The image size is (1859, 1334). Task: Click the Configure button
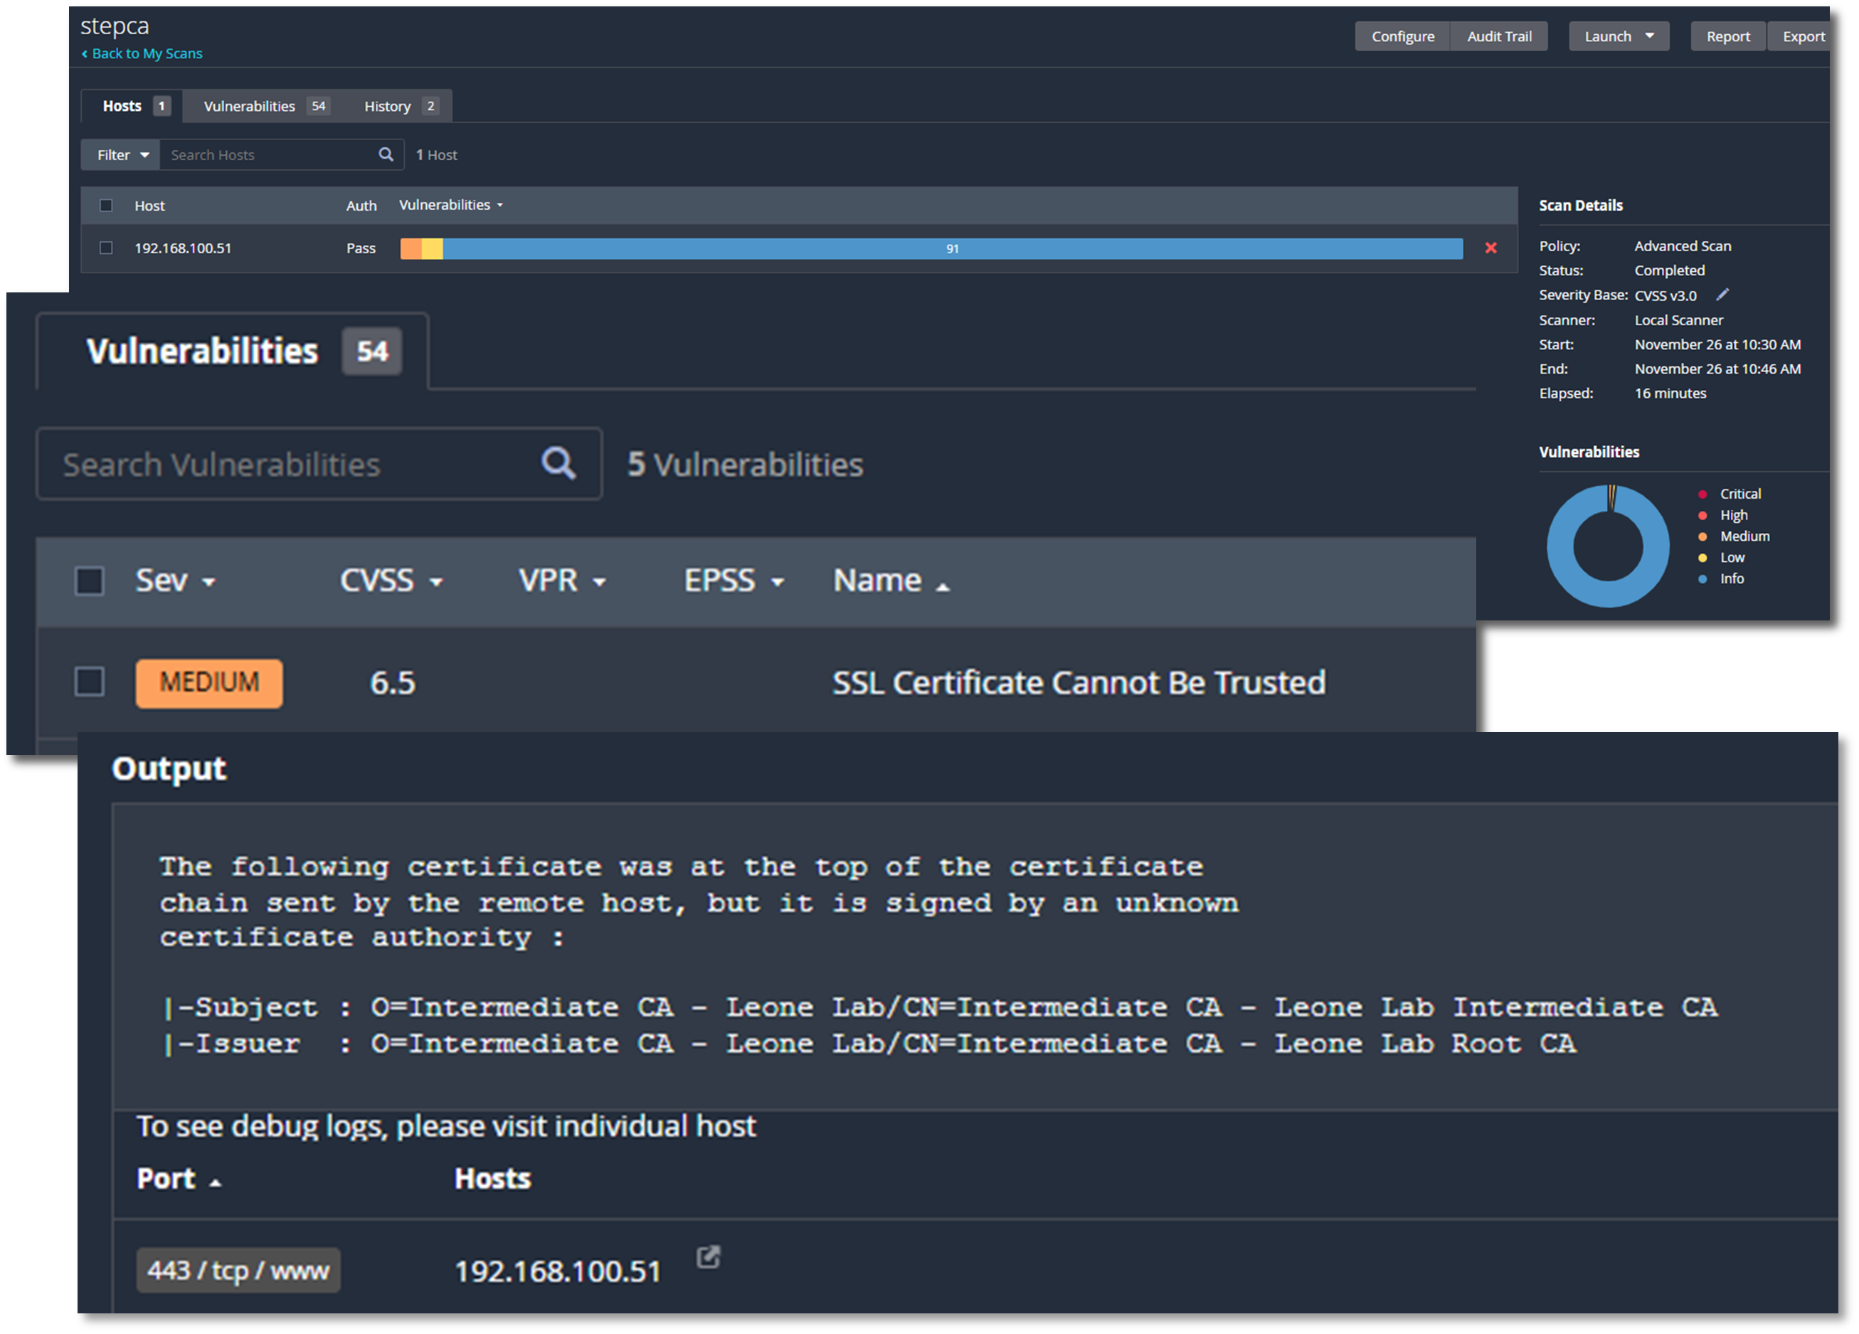coord(1402,36)
